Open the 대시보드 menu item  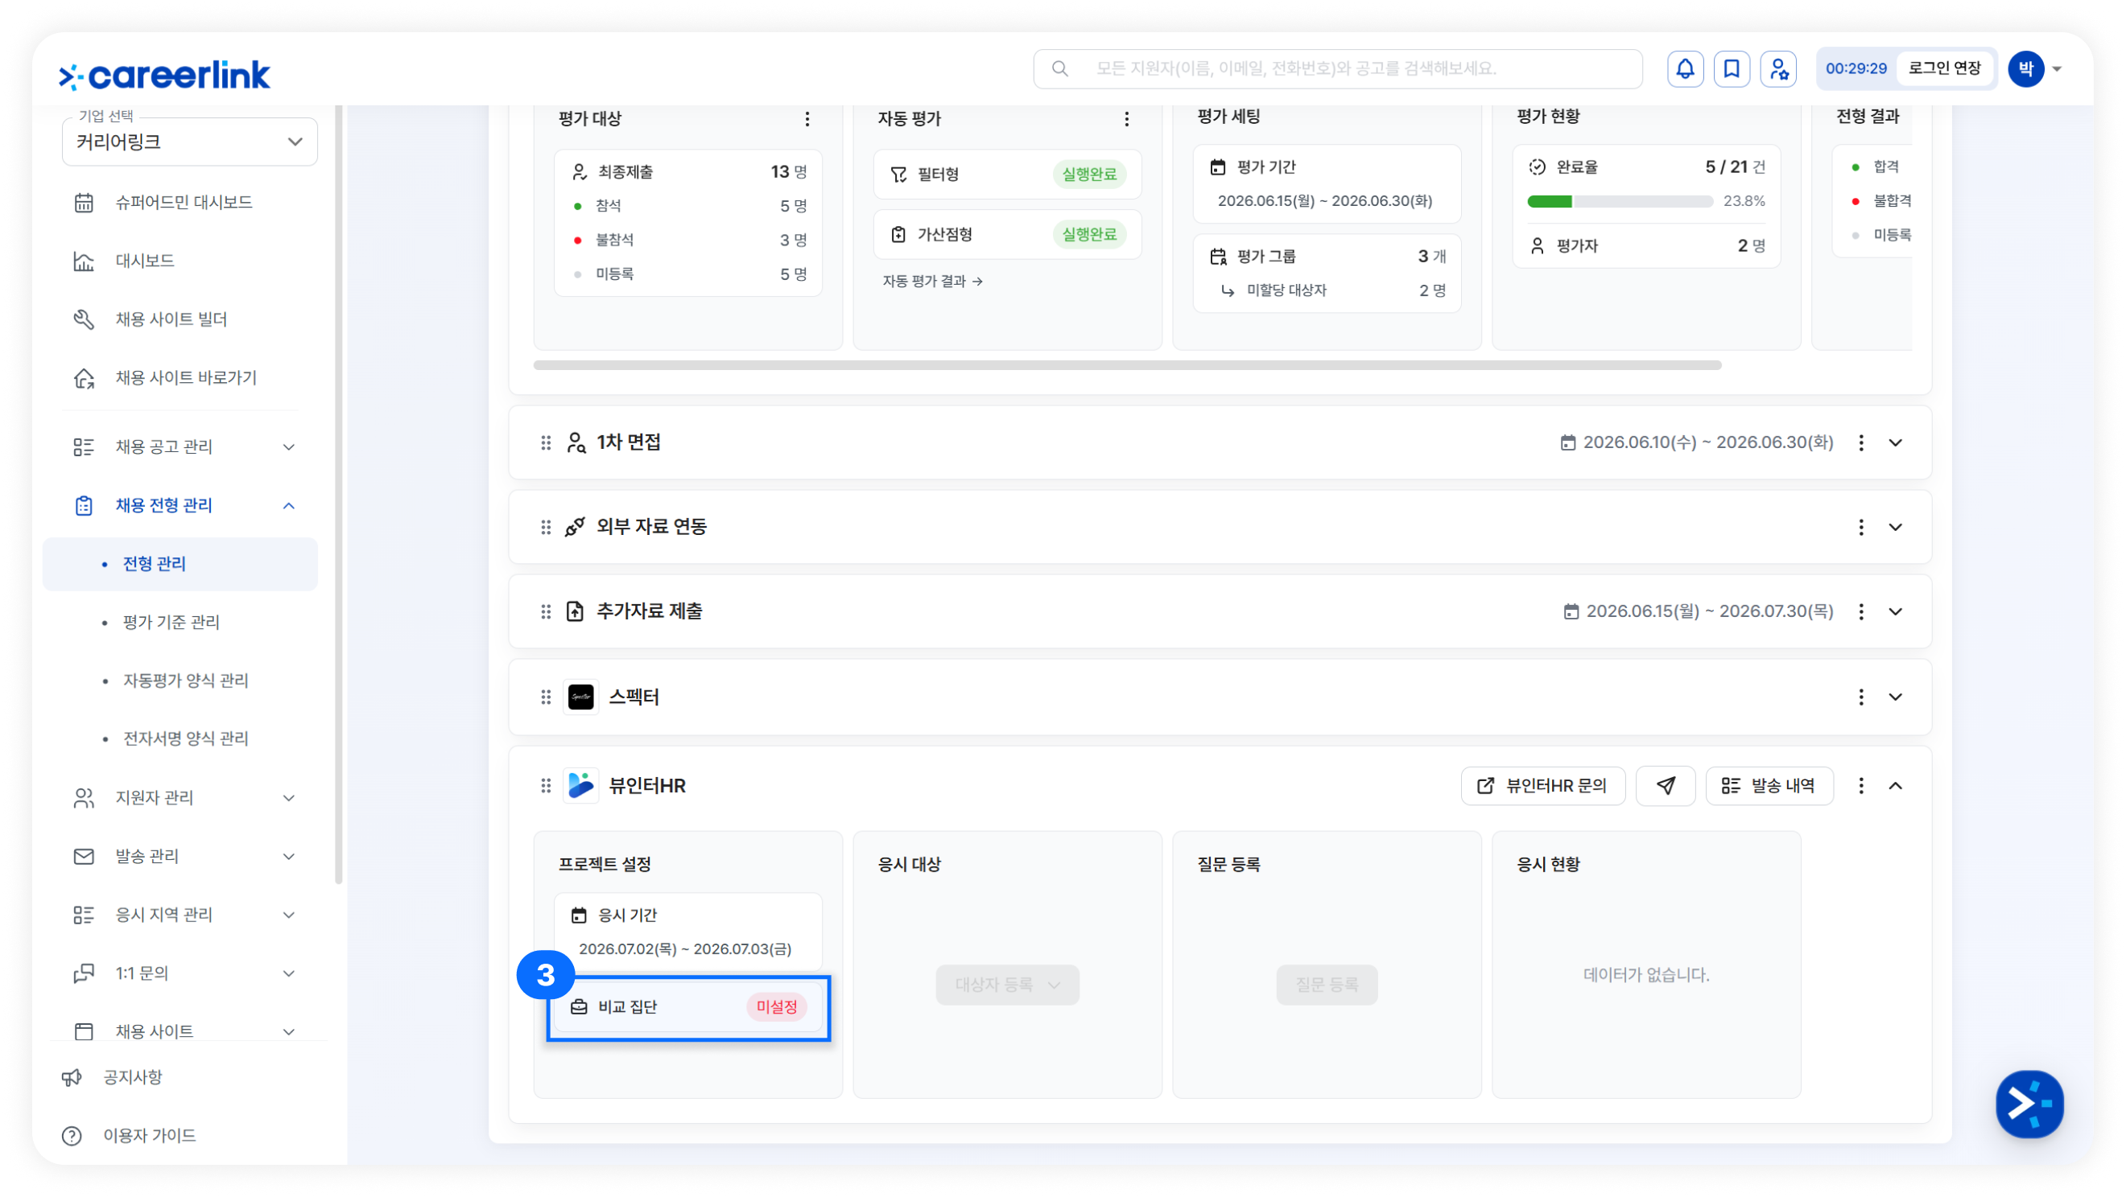[144, 261]
